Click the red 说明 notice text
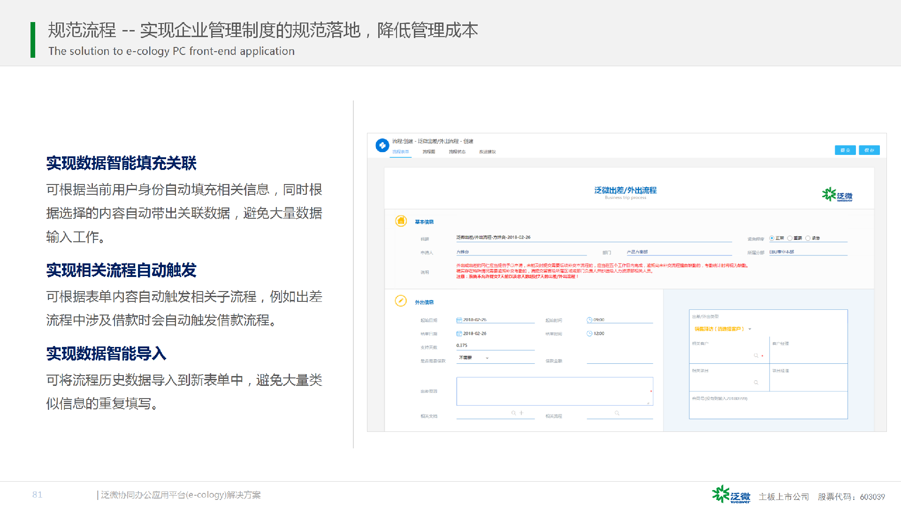 [602, 271]
